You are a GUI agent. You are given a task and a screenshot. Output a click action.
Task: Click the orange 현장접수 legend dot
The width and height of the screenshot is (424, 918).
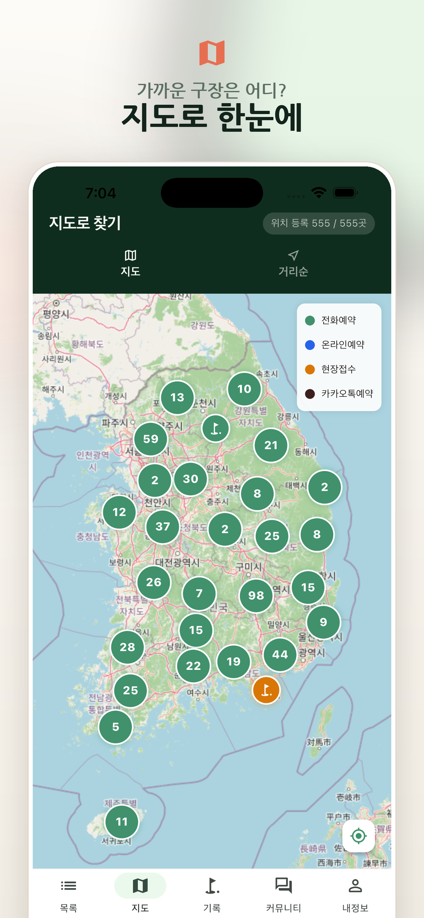click(x=310, y=369)
